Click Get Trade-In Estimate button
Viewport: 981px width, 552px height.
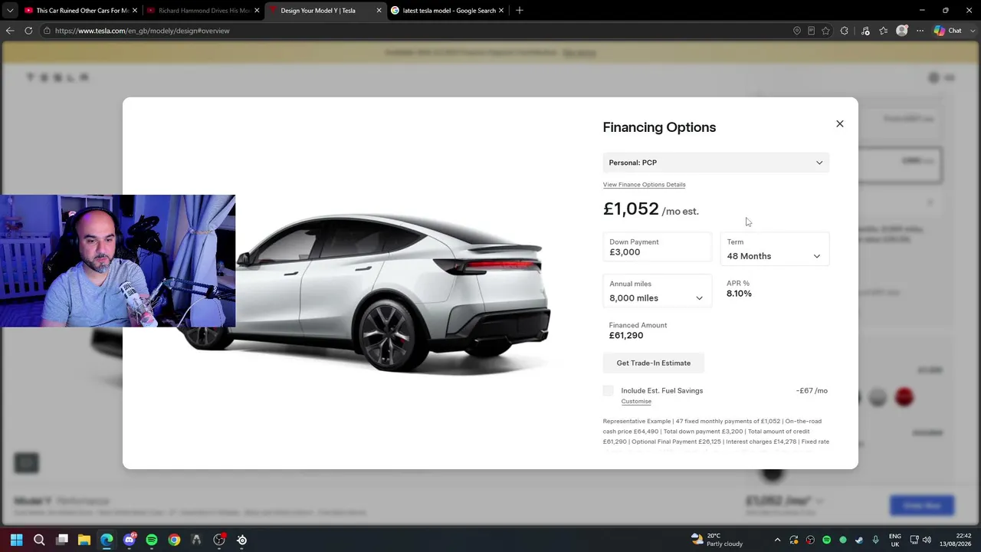pyautogui.click(x=654, y=363)
